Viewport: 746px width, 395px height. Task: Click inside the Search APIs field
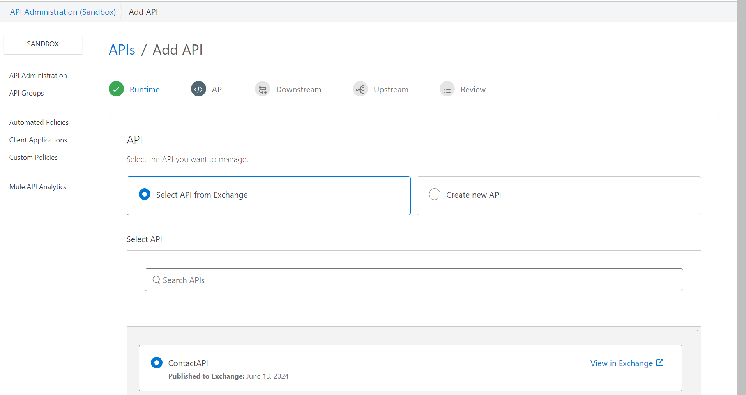click(x=351, y=280)
